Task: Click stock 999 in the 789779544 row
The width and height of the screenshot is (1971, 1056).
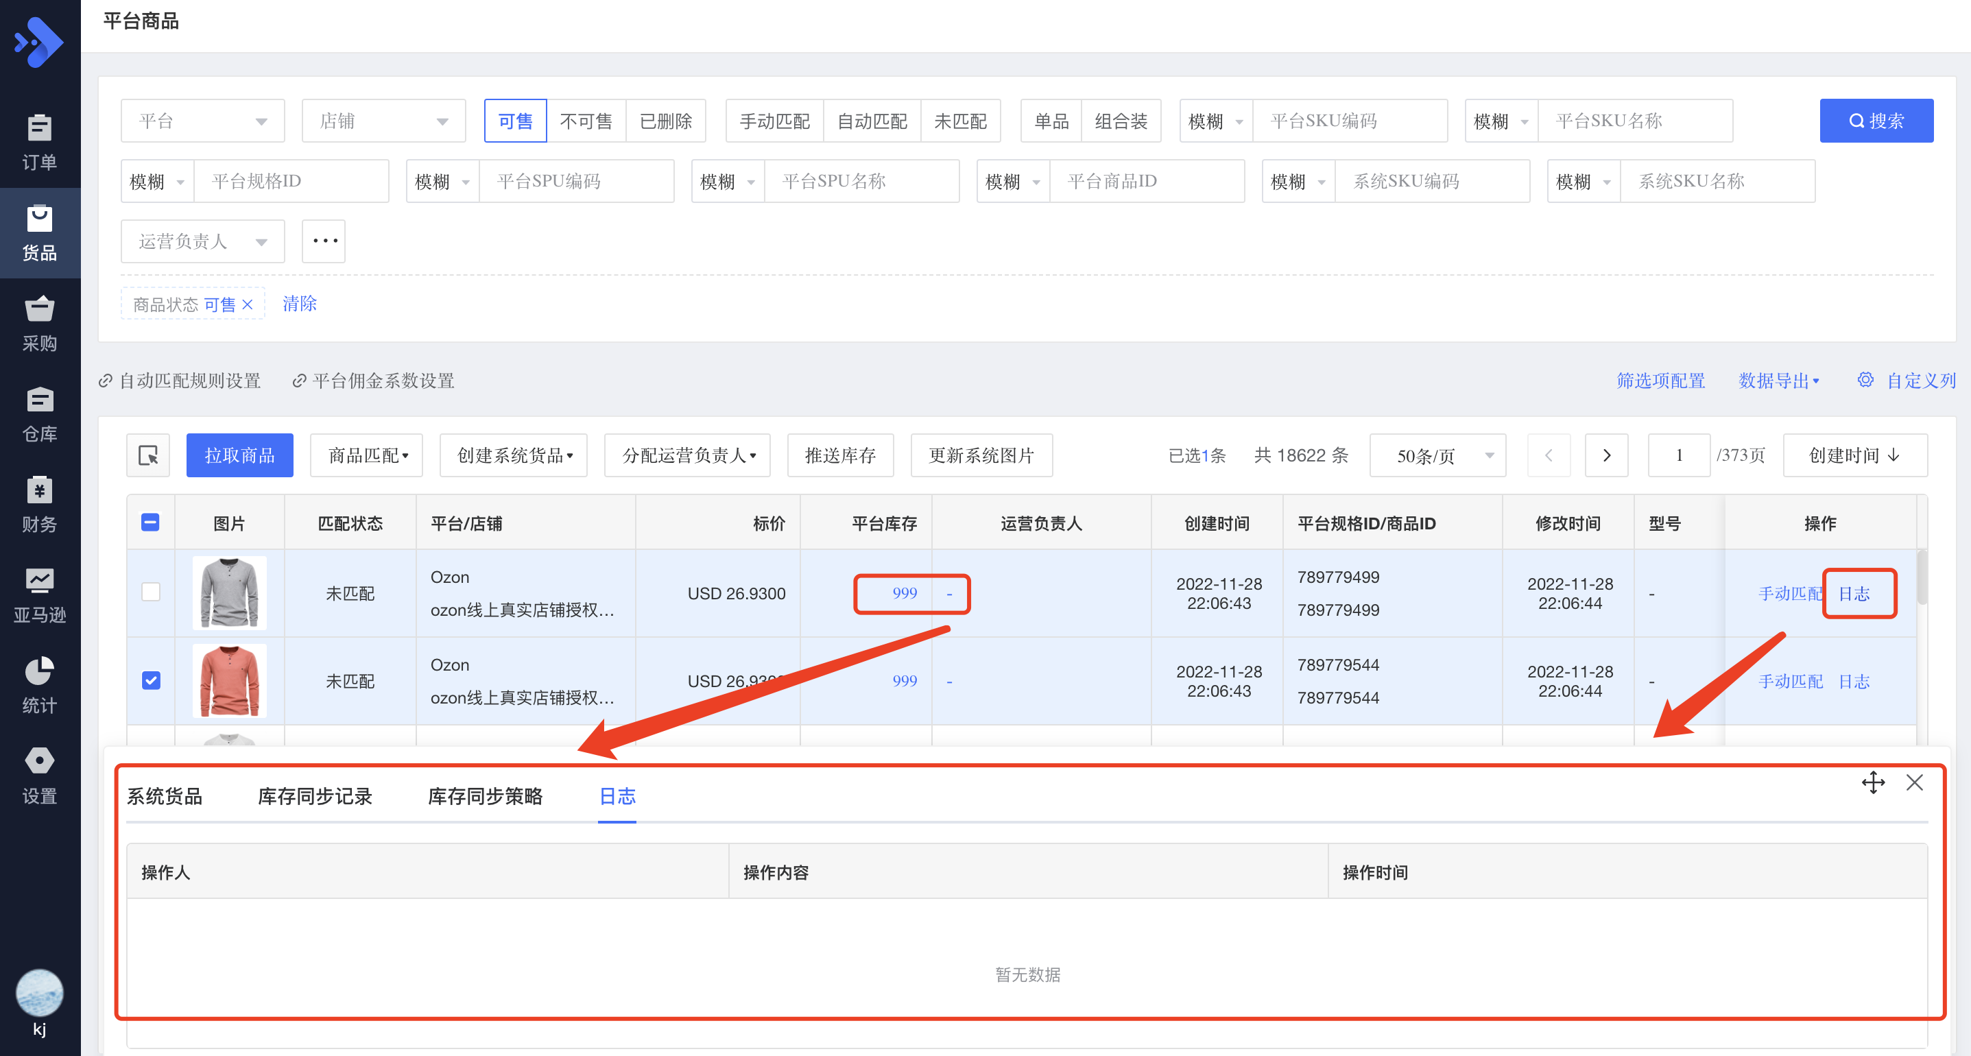Action: click(904, 680)
